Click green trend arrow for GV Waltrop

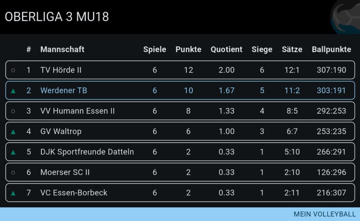[13, 132]
